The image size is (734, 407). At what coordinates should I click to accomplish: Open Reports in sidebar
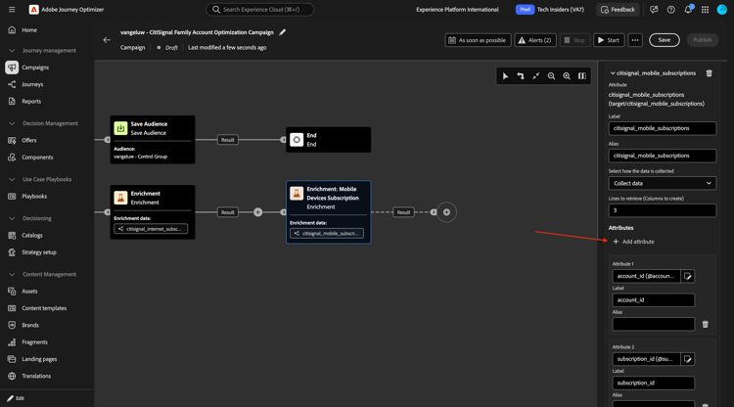(x=31, y=101)
